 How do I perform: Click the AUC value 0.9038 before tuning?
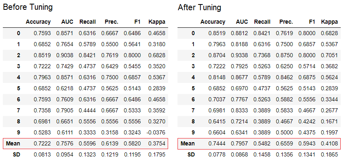[x=65, y=55]
